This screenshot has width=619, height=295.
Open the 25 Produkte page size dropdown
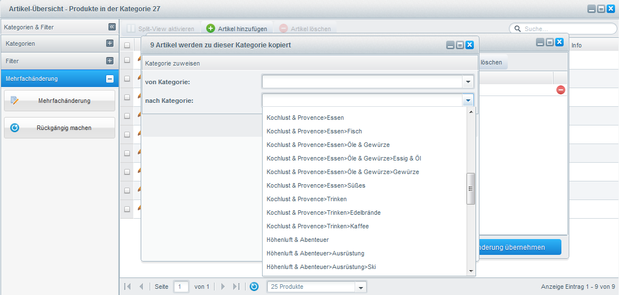(x=360, y=287)
